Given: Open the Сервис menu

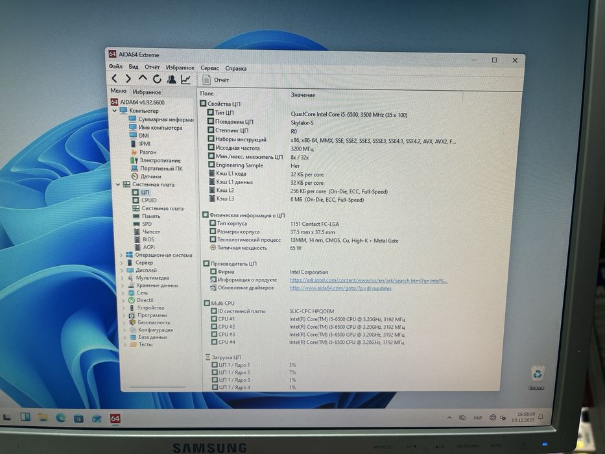Looking at the screenshot, I should pos(209,68).
